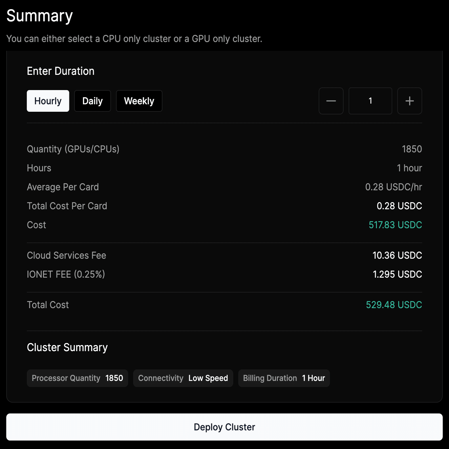This screenshot has width=449, height=449.
Task: Click the Cluster Summary heading
Action: [67, 347]
